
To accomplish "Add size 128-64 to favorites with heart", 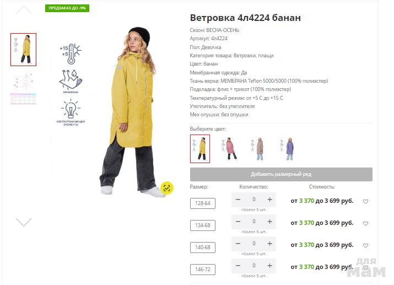I will (x=365, y=201).
